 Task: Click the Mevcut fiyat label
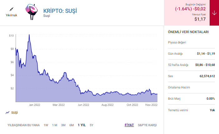(x=199, y=14)
